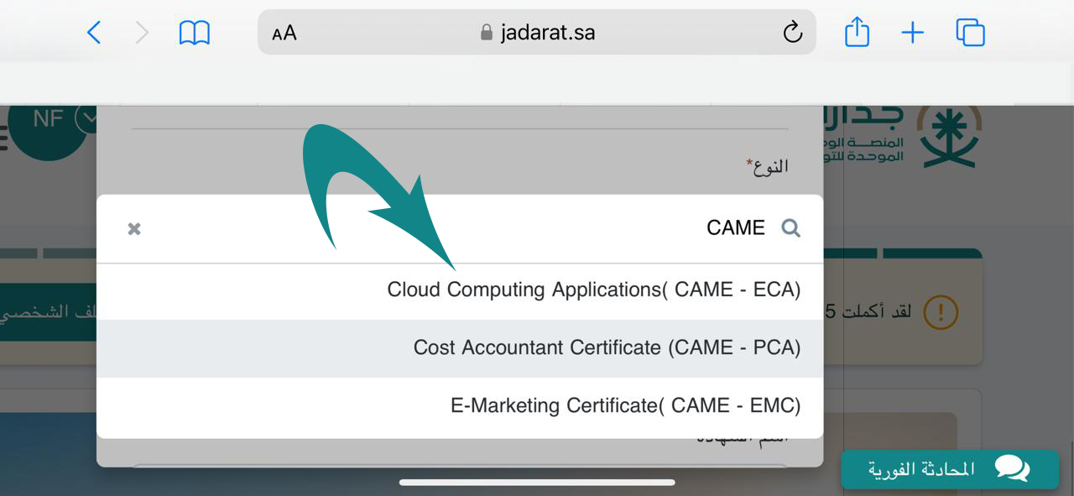Click the magnifier icon beside CAME
Image resolution: width=1074 pixels, height=496 pixels.
(x=790, y=228)
